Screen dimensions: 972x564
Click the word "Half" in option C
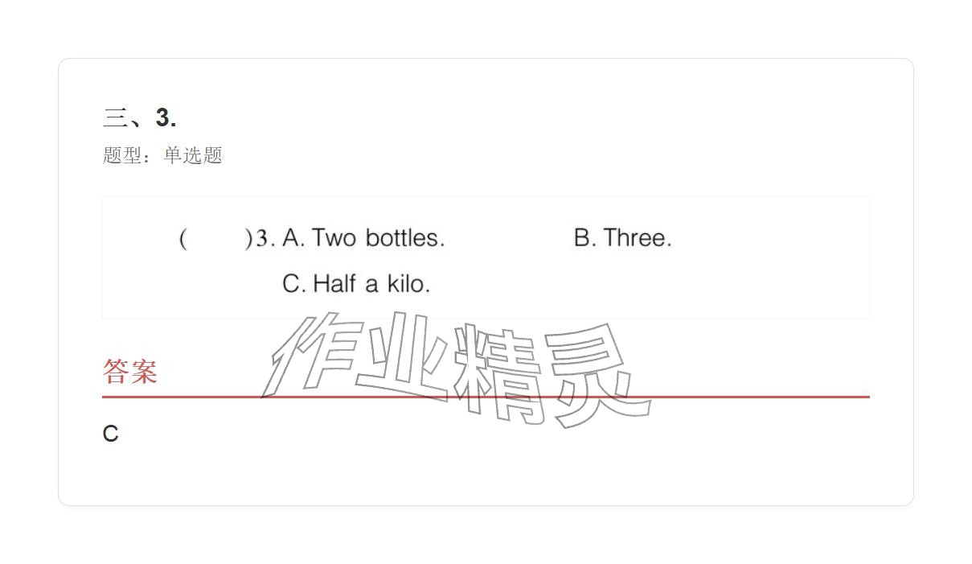point(334,284)
